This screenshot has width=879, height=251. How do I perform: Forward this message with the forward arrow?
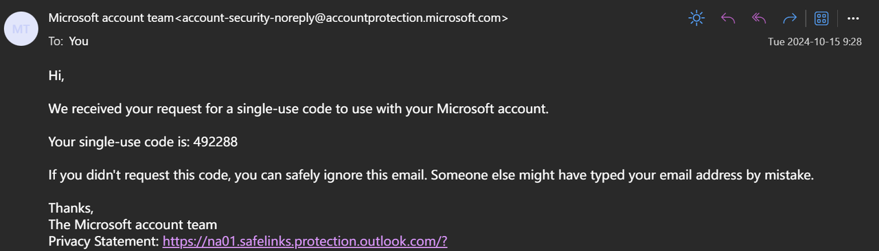(x=790, y=19)
